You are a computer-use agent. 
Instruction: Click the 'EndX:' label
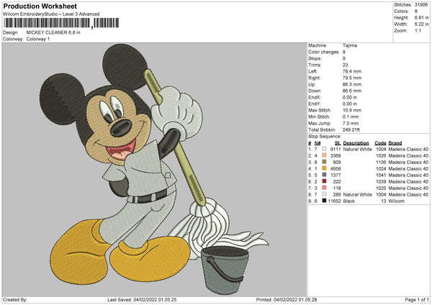tap(315, 97)
